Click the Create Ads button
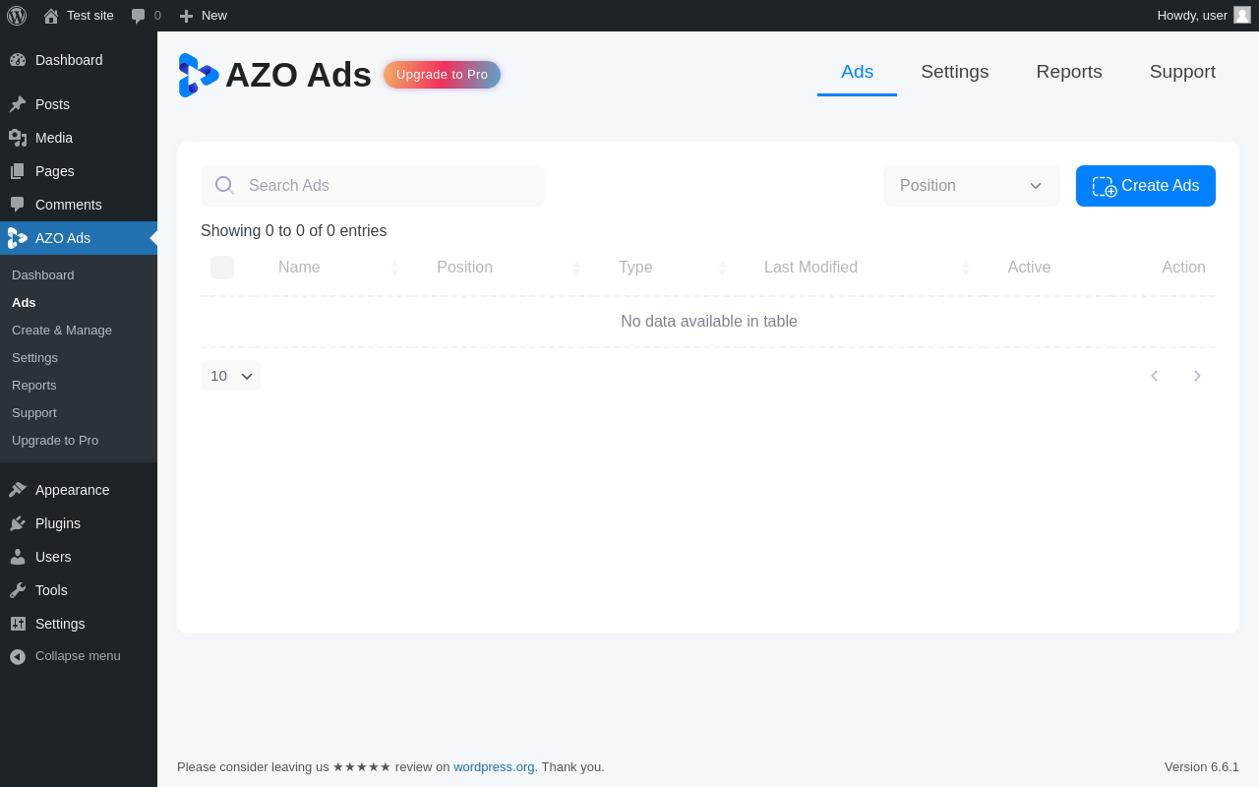This screenshot has width=1259, height=787. 1145,186
